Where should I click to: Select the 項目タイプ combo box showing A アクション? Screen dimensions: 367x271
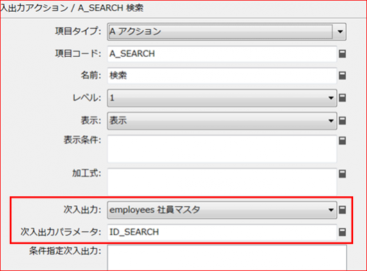click(x=227, y=32)
